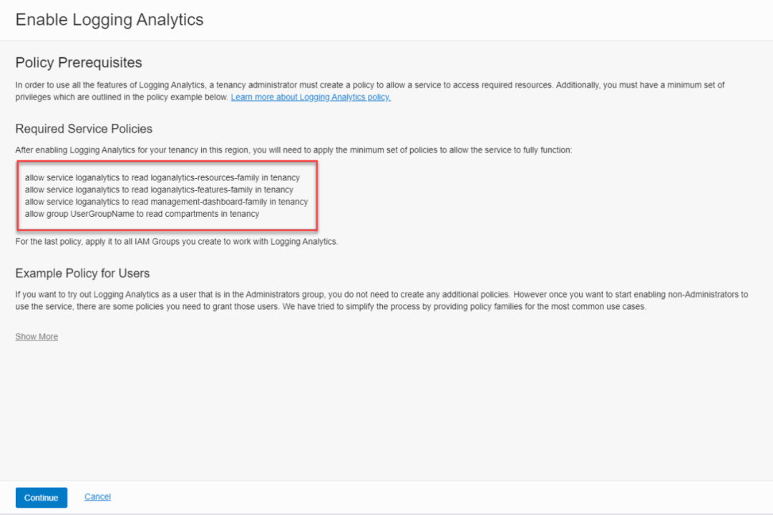Click the UserGroupName placeholder in the last policy
Viewport: 773px width, 515px height.
100,214
